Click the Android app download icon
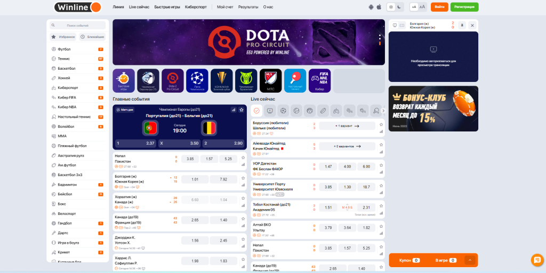The width and height of the screenshot is (546, 273). 371,7
